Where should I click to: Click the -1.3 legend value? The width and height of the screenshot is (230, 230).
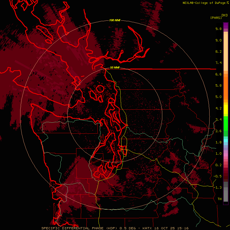217,188
